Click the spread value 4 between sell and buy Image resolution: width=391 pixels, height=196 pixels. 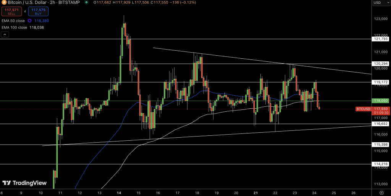(x=25, y=11)
